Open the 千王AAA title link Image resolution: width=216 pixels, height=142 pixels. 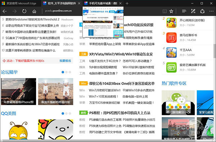click(x=185, y=50)
